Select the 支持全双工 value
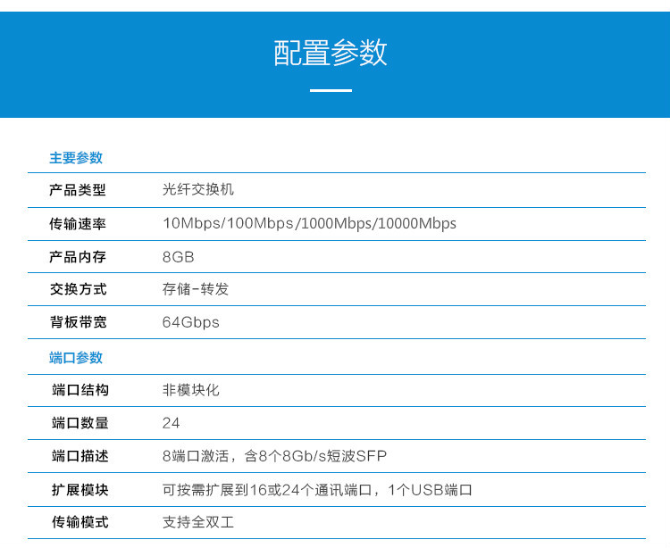This screenshot has width=670, height=548. click(197, 522)
